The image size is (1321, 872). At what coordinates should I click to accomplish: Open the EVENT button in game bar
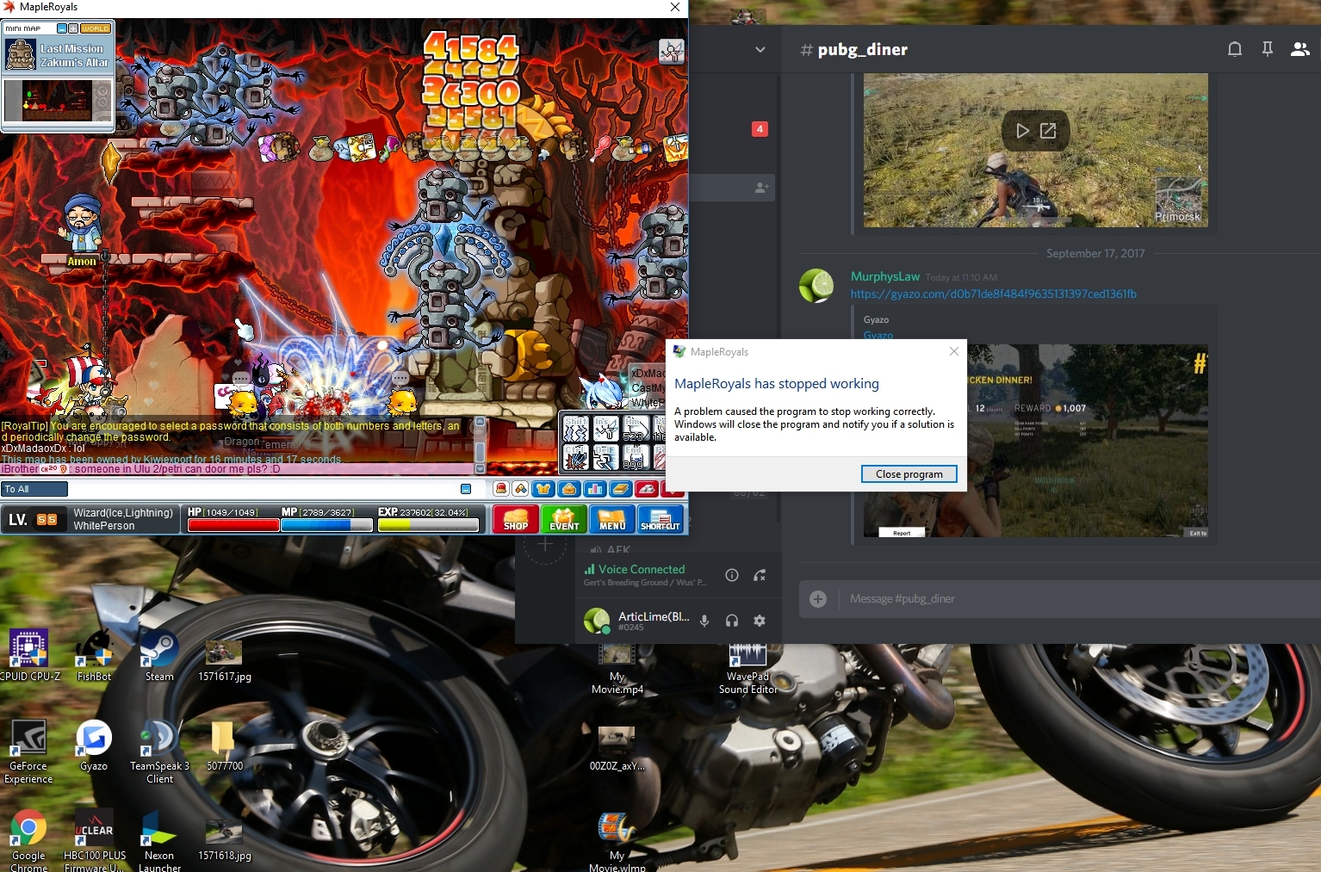[x=564, y=519]
